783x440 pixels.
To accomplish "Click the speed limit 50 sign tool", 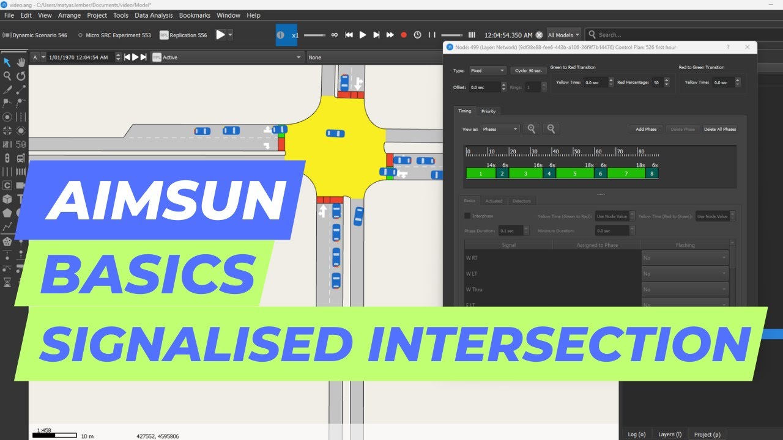I will pos(21,144).
